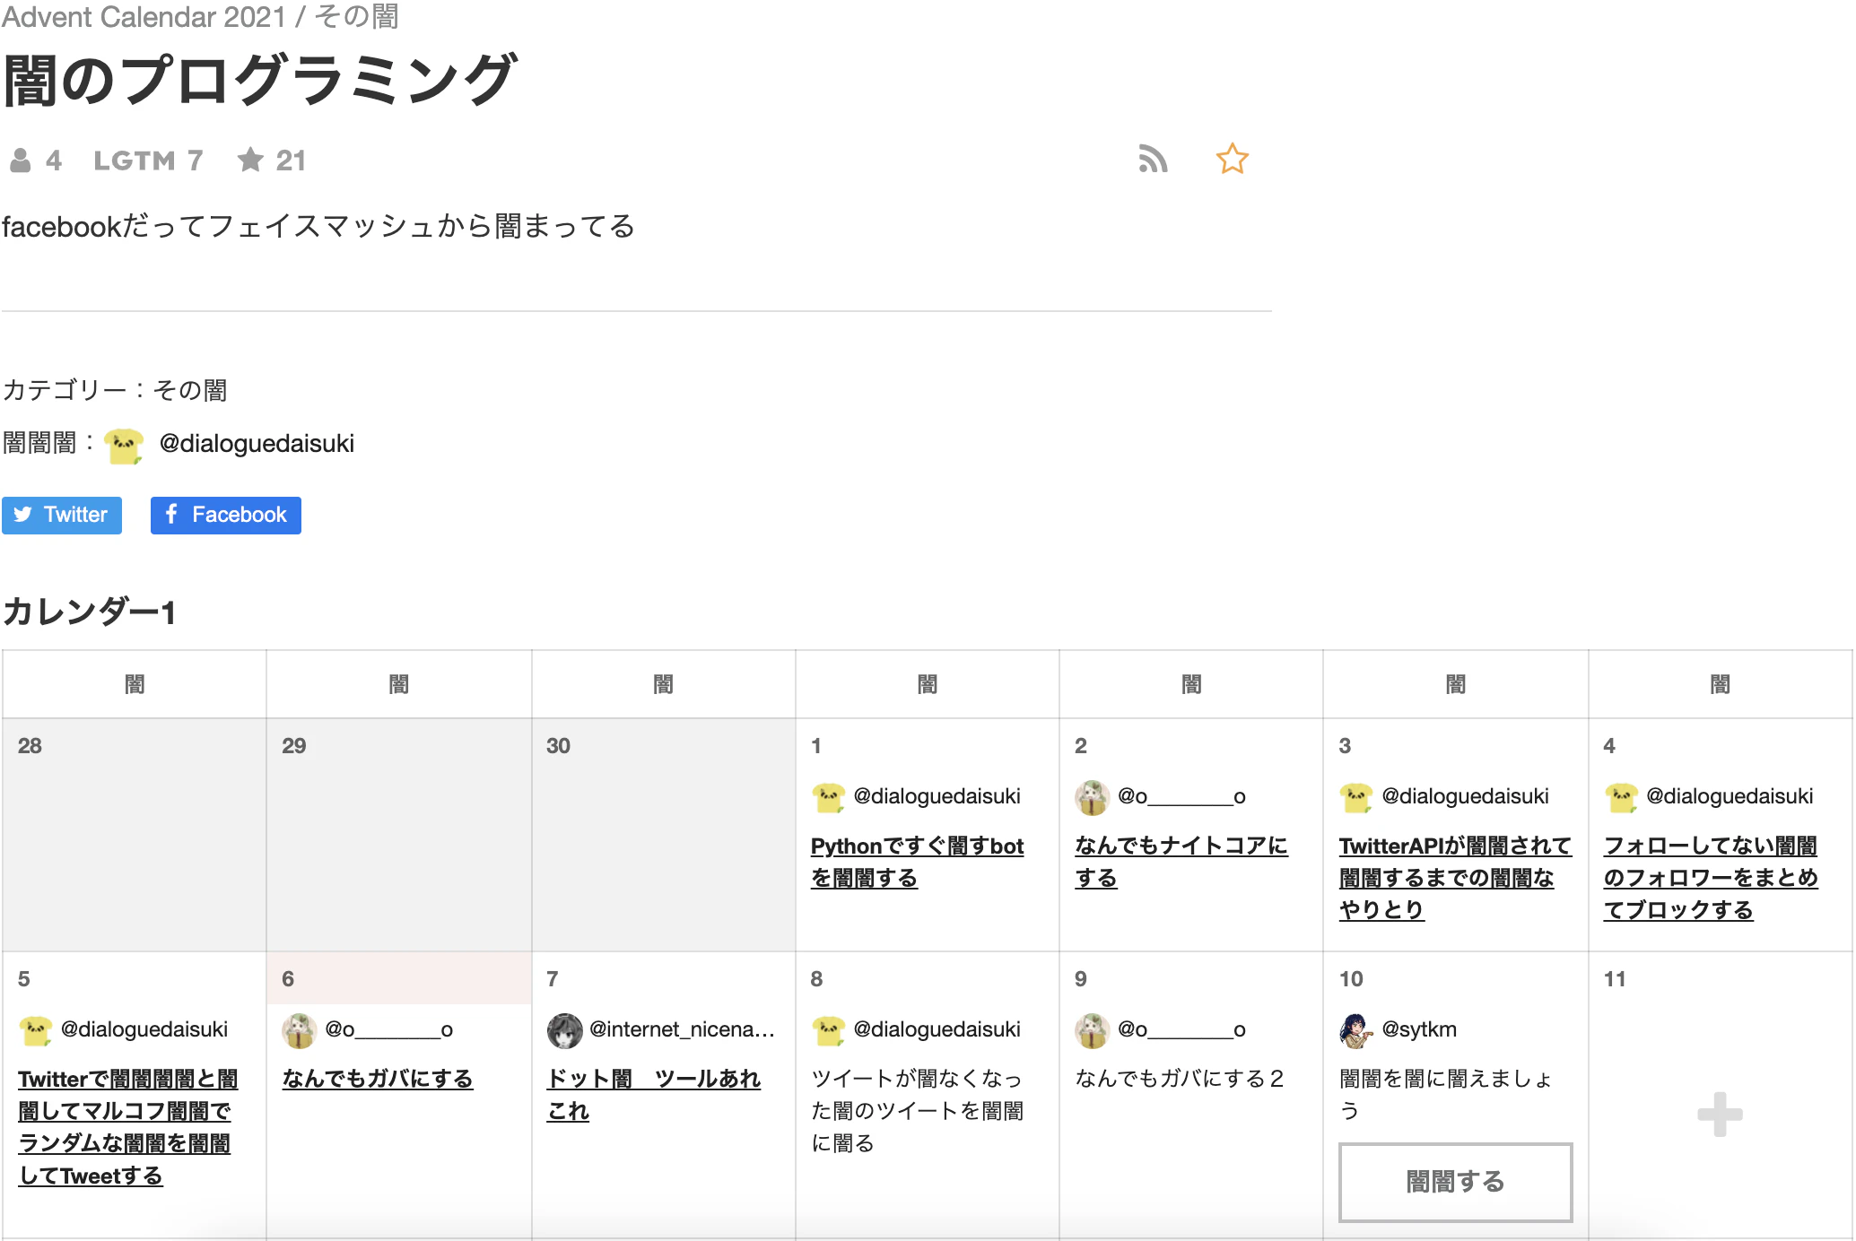Click the LGTM 7 counter

[x=148, y=159]
